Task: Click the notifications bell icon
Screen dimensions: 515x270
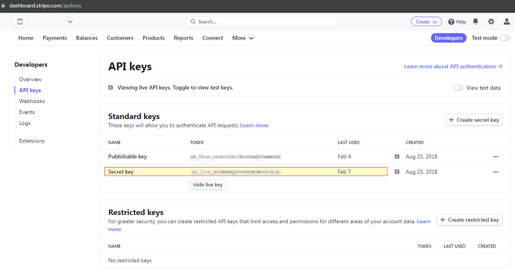Action: (475, 22)
